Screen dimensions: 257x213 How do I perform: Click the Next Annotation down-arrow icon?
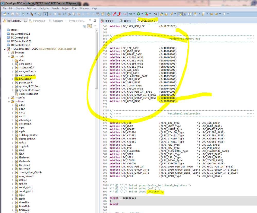tap(195, 14)
